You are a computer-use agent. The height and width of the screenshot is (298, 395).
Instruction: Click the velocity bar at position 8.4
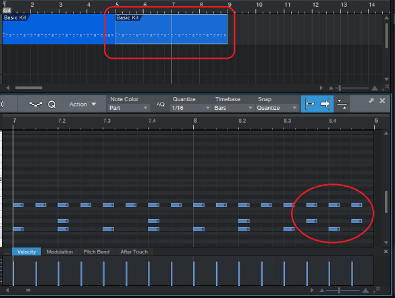330,274
